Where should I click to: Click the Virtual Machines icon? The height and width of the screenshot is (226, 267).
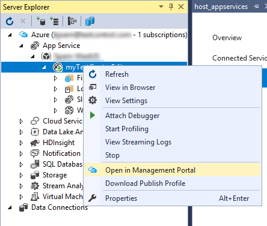[x=35, y=197]
